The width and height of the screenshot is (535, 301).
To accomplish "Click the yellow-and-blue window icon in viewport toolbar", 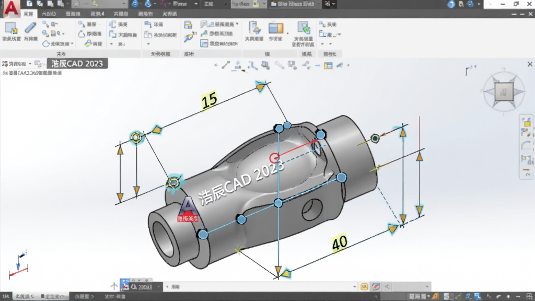I will pos(328,65).
